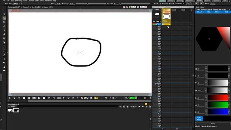Toggle Col1 preview visibility eye

[169, 10]
